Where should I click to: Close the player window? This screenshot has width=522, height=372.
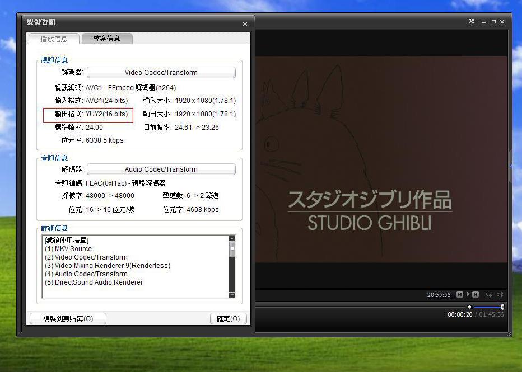click(x=502, y=22)
